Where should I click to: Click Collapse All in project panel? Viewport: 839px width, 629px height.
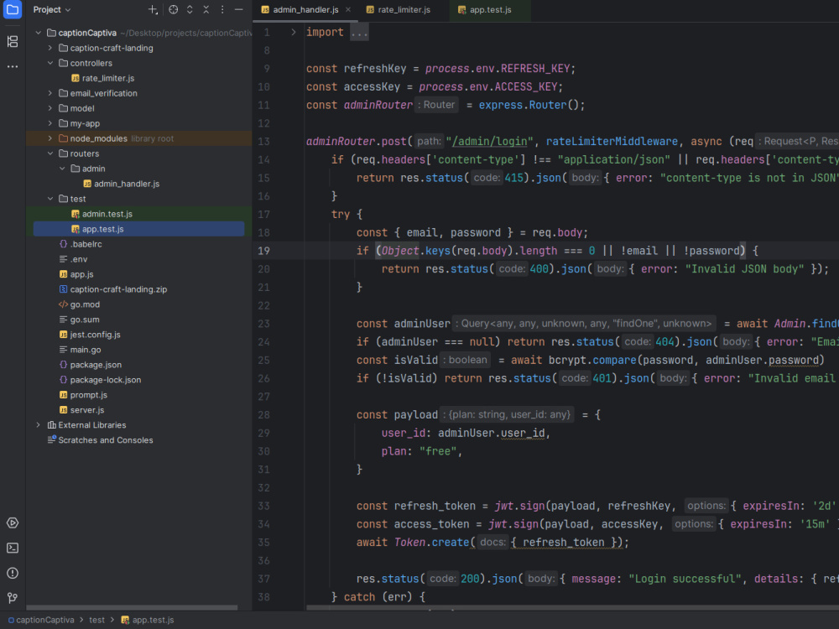[206, 9]
